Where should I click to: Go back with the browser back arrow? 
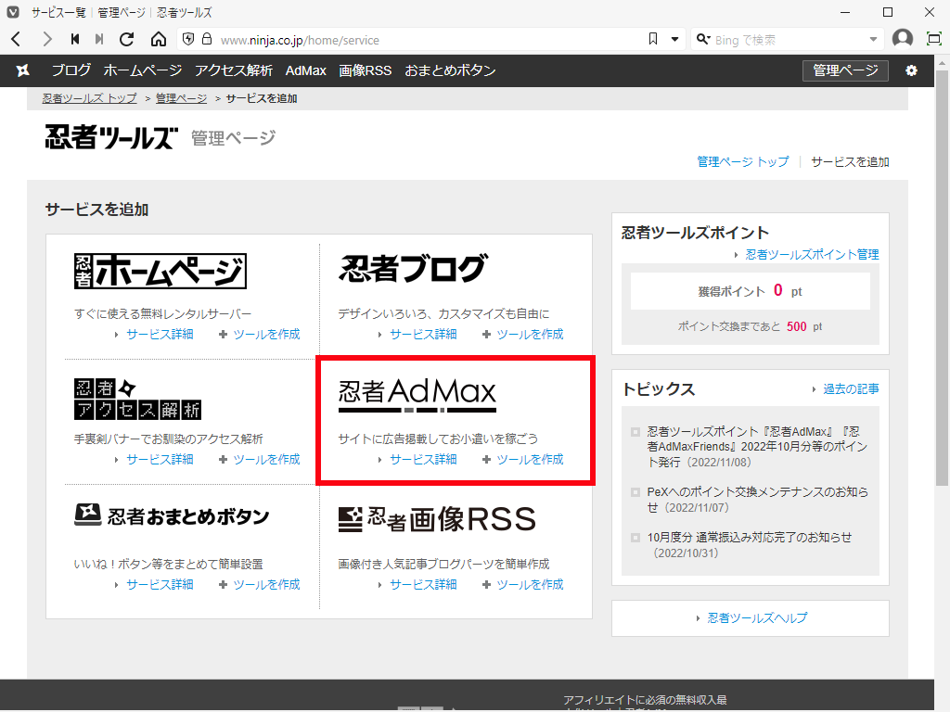(x=17, y=39)
